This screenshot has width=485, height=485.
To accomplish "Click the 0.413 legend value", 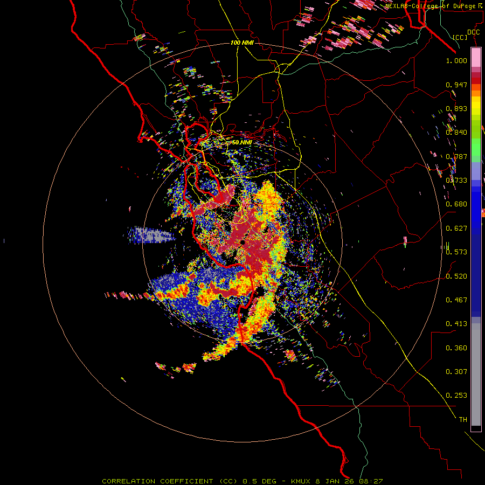I will [x=456, y=324].
